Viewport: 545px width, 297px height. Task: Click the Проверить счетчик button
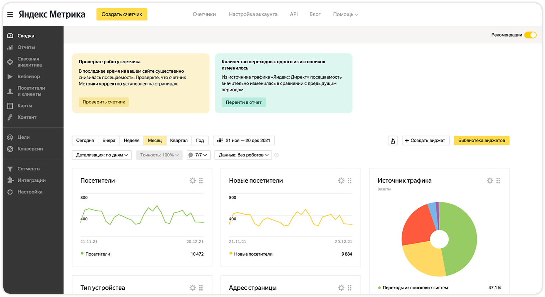pyautogui.click(x=104, y=102)
